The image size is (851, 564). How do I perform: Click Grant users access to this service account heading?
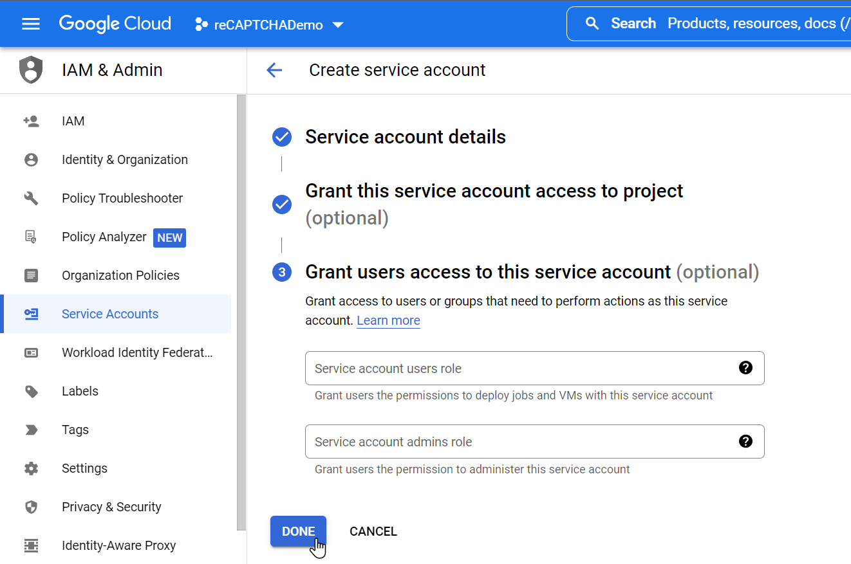point(532,272)
